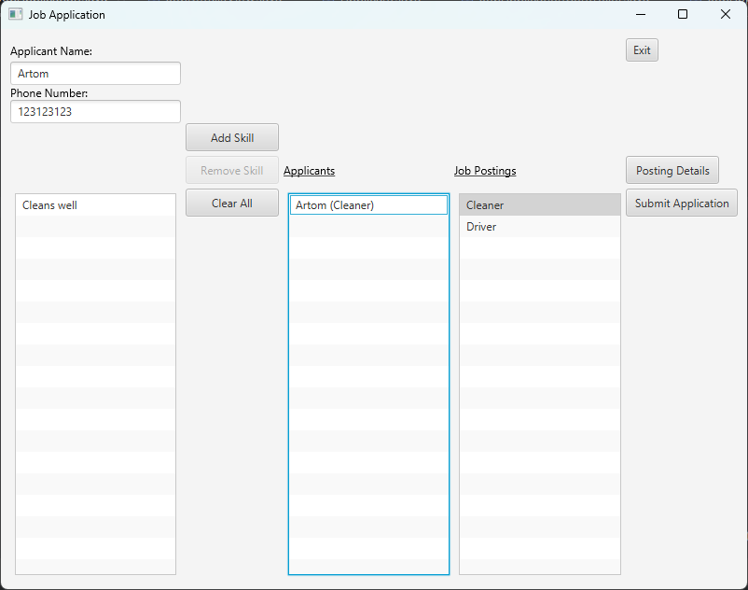Viewport: 748px width, 590px height.
Task: Select the skill Cleans well
Action: tap(49, 204)
